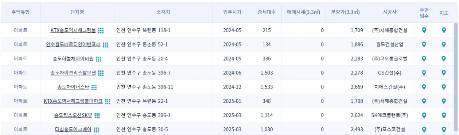
Task: Click the 매매시세(3.3㎡) column header
Action: pyautogui.click(x=304, y=12)
